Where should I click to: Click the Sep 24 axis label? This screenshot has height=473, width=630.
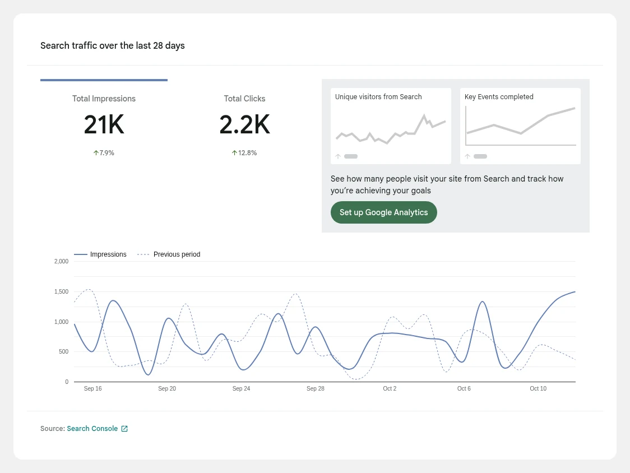(x=241, y=388)
